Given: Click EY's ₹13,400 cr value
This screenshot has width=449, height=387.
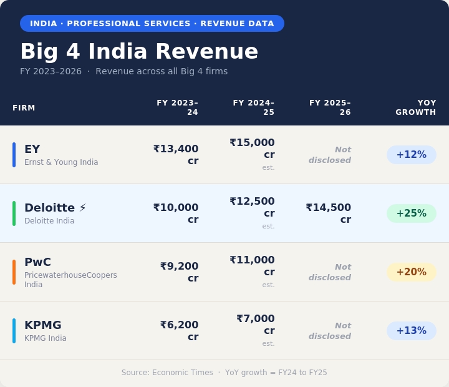Looking at the screenshot, I should (x=176, y=155).
